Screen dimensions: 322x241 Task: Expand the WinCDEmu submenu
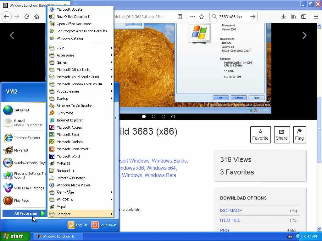pyautogui.click(x=80, y=200)
